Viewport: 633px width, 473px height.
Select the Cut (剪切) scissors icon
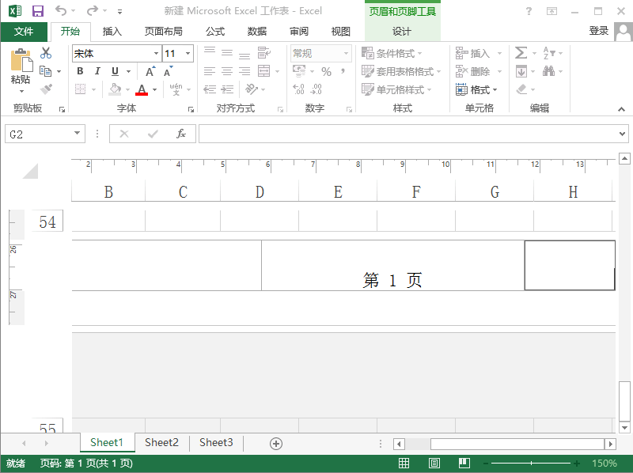[45, 51]
